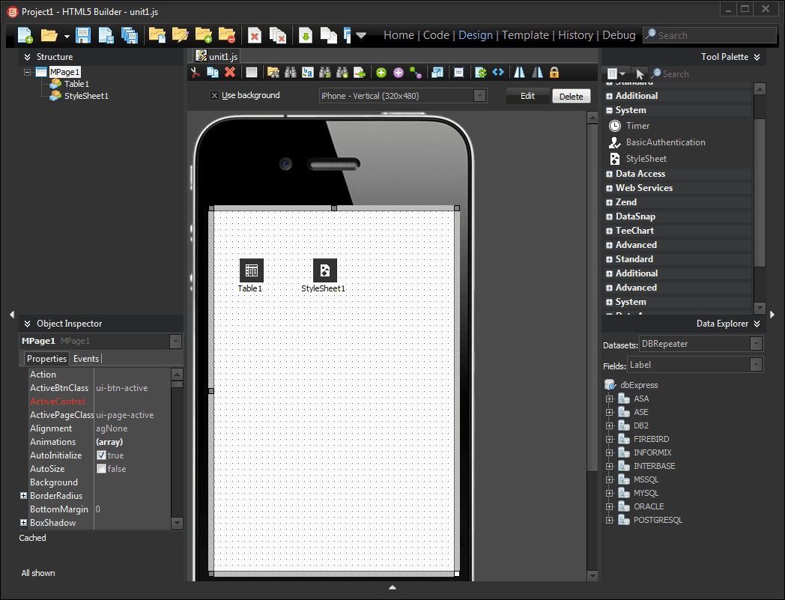The height and width of the screenshot is (600, 785).
Task: Switch to the Events tab
Action: 86,359
